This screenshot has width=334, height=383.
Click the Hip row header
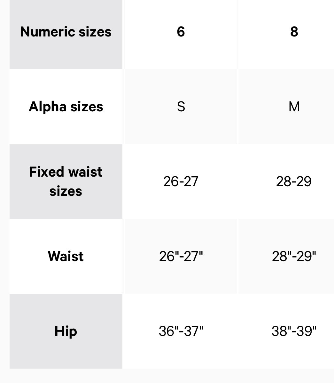click(x=66, y=331)
